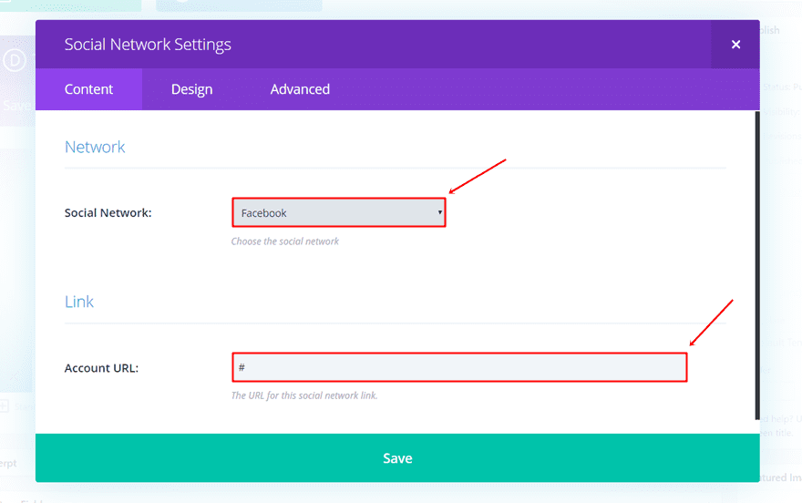Click the faded teal button above modal
802x503 pixels.
(239, 5)
